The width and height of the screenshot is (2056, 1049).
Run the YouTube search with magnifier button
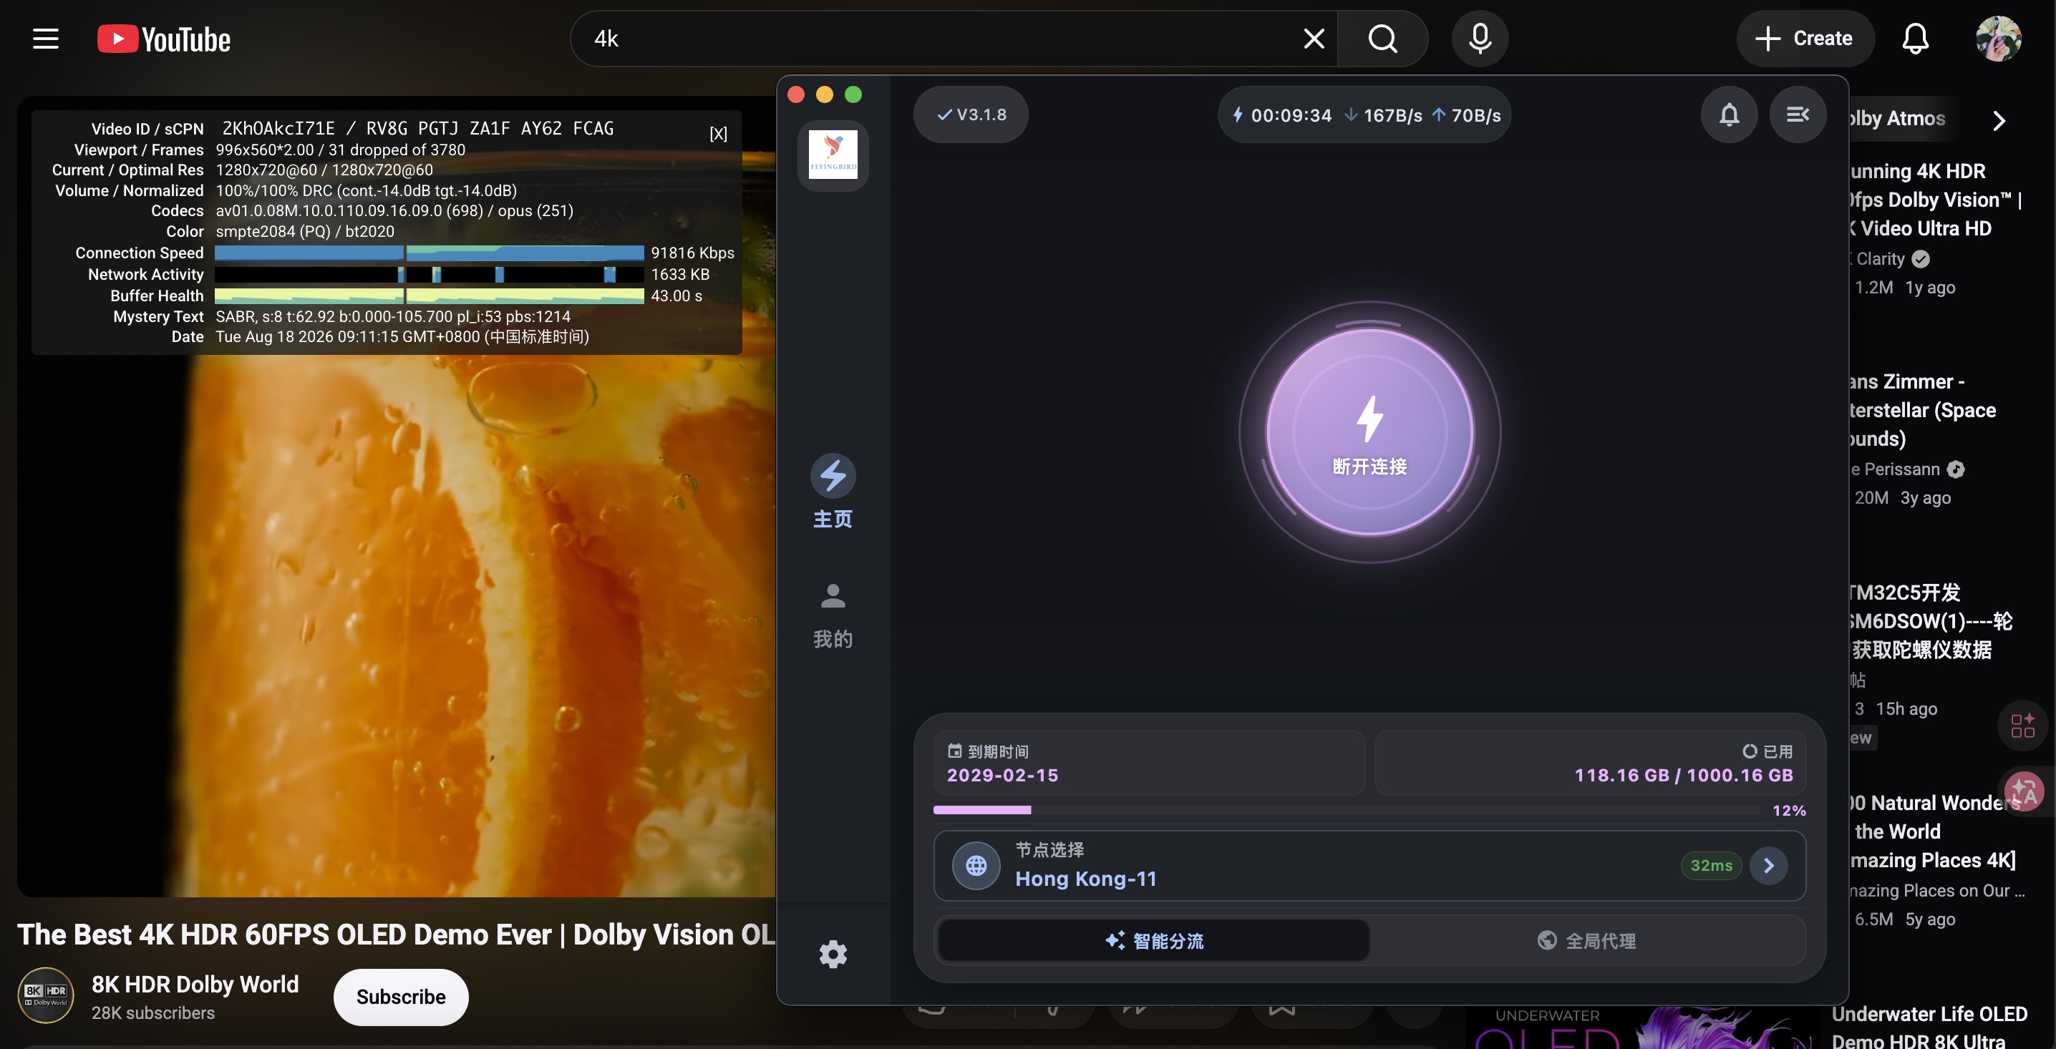pyautogui.click(x=1382, y=39)
